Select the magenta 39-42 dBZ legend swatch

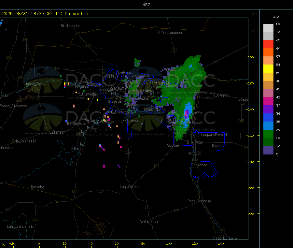pos(268,101)
